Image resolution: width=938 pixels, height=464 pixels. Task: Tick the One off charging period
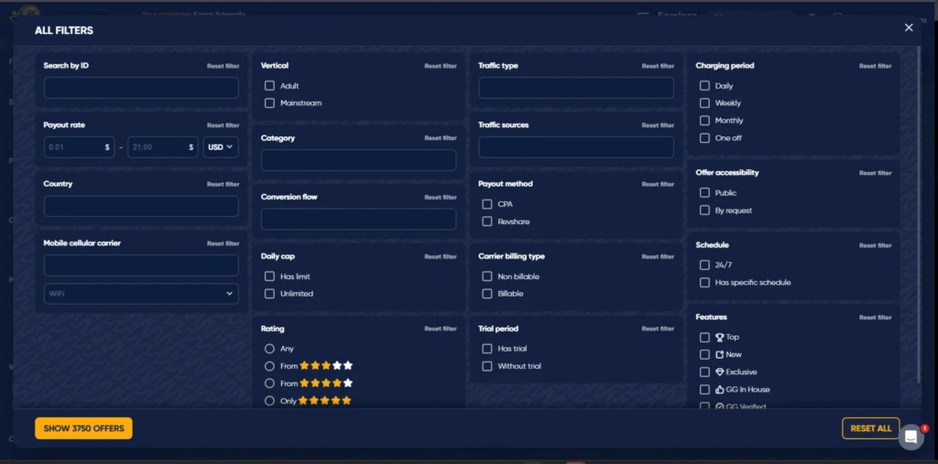(704, 137)
